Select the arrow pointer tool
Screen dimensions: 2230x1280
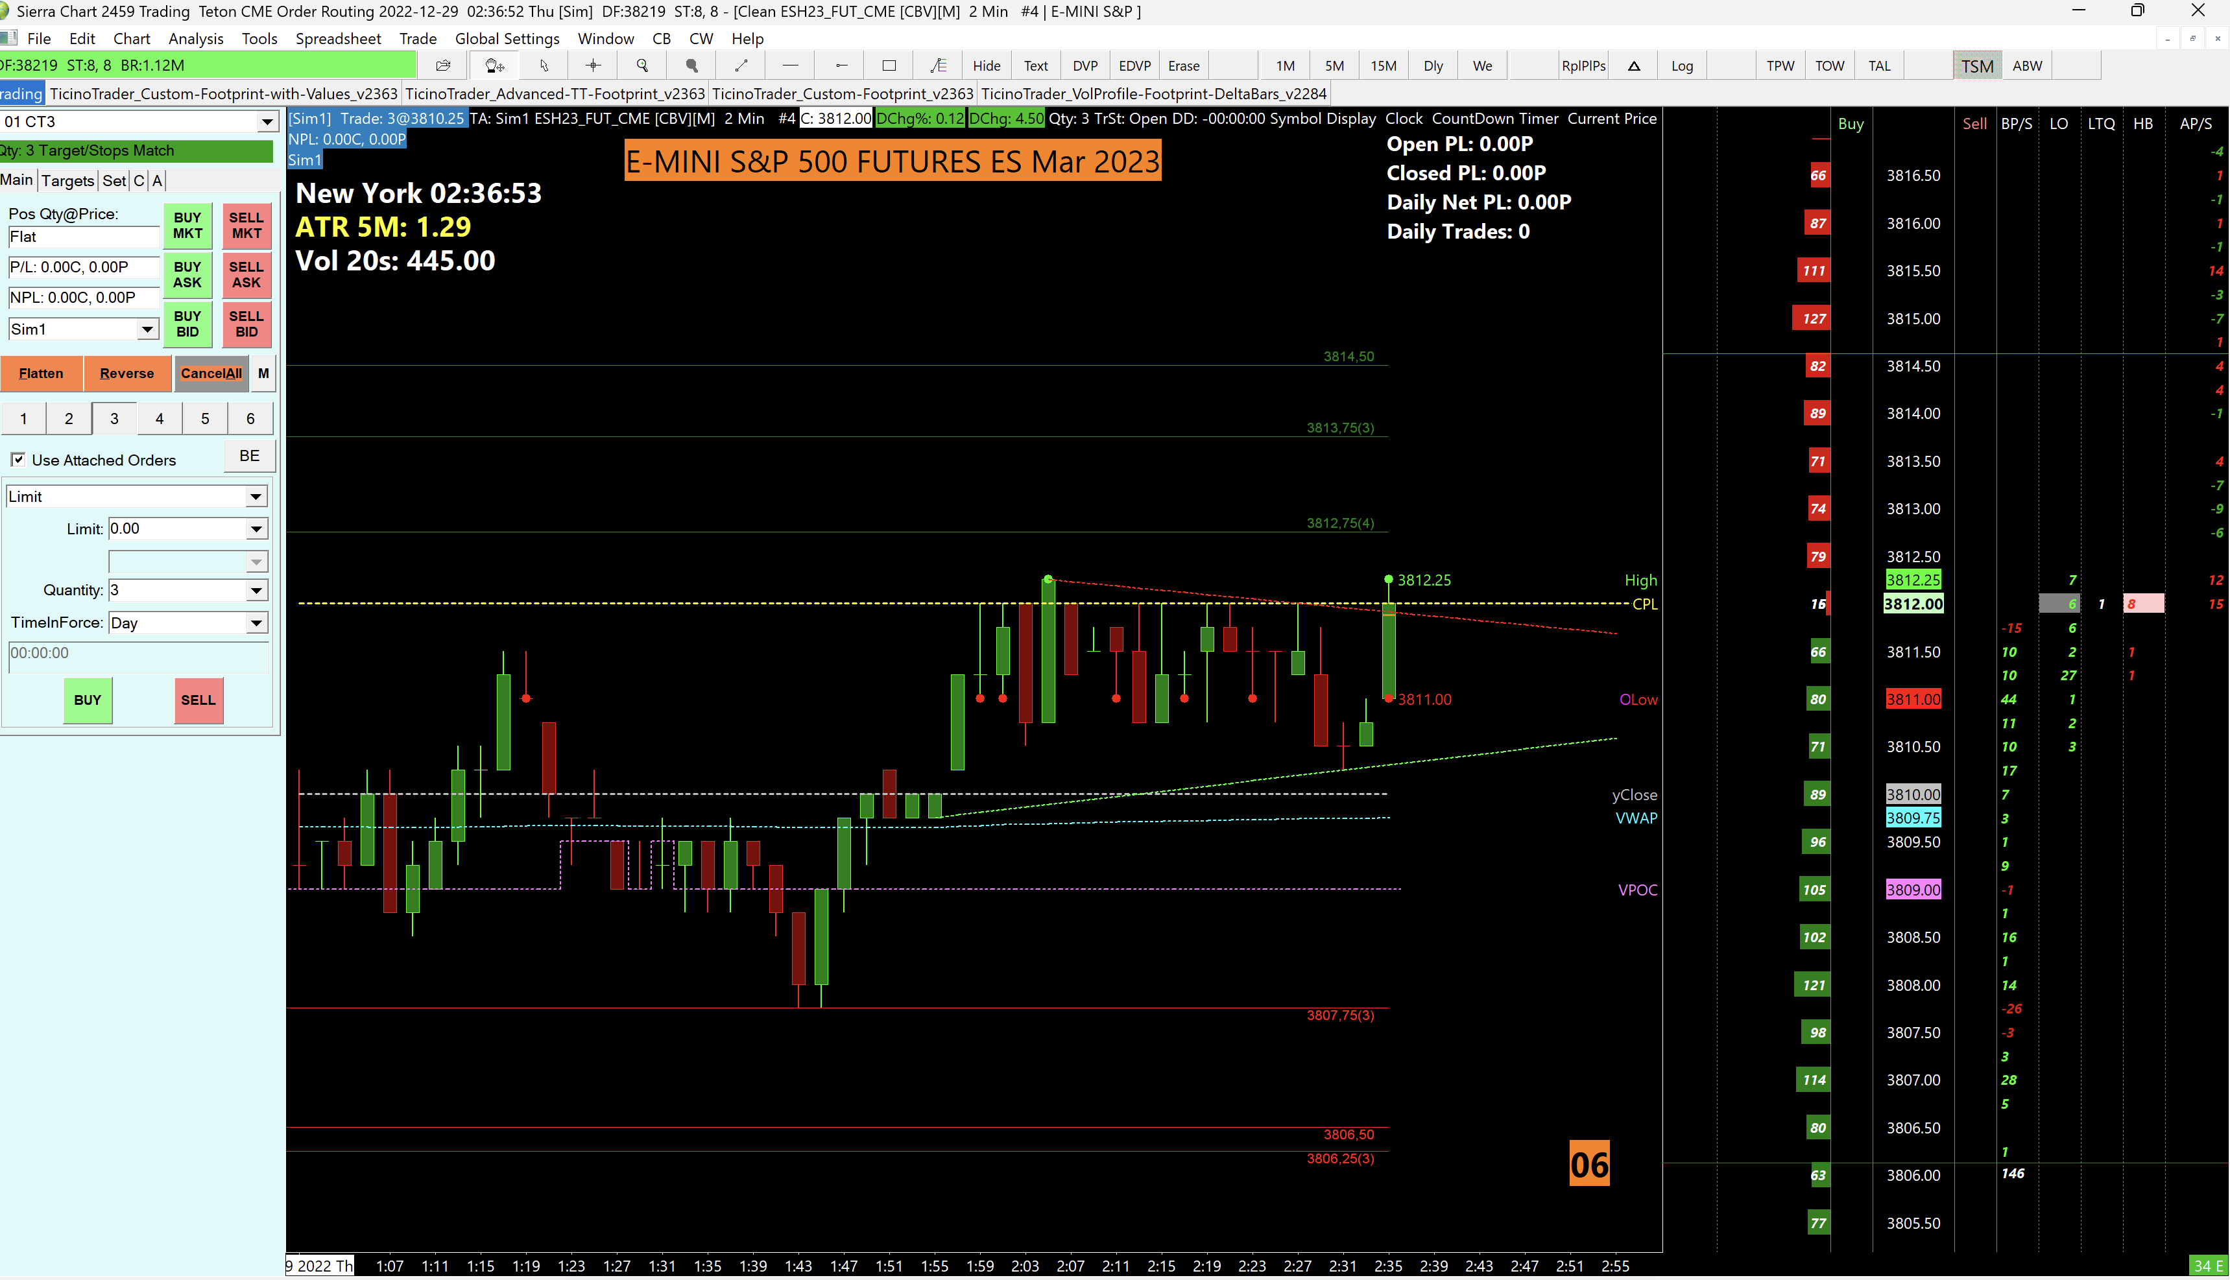click(x=544, y=66)
